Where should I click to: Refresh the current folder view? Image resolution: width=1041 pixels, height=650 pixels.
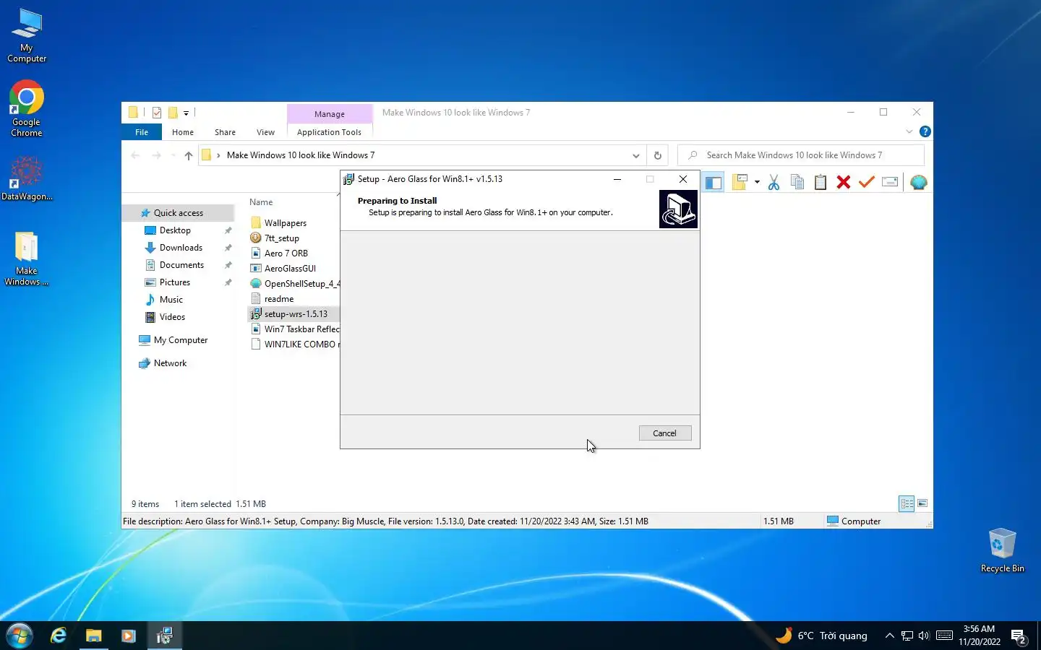click(x=657, y=155)
